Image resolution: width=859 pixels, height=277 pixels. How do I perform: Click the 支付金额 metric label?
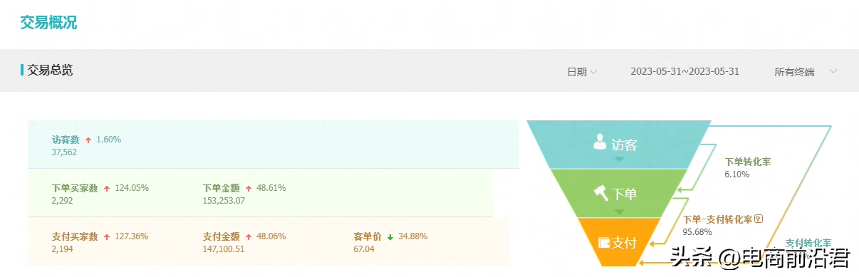tap(222, 236)
